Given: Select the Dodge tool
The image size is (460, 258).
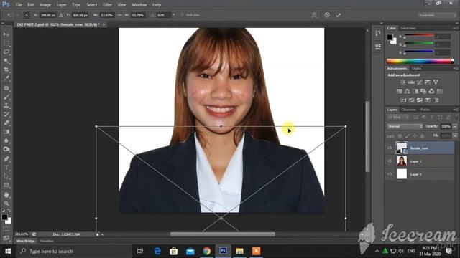Looking at the screenshot, I should point(6,149).
